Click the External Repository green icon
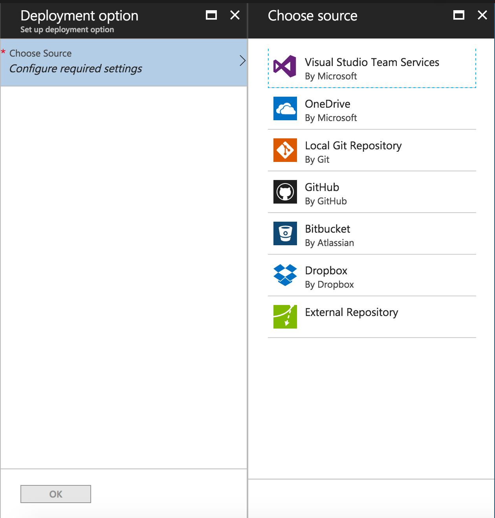The image size is (495, 518). (x=285, y=317)
